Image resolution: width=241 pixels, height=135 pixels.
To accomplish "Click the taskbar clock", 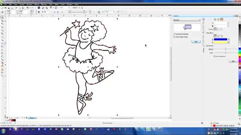I will pos(234,131).
